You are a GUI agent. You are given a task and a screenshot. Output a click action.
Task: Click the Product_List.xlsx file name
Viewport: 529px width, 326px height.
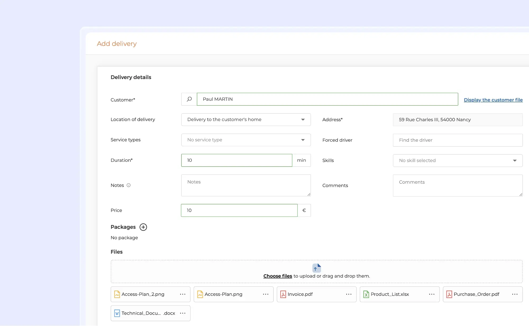[390, 294]
